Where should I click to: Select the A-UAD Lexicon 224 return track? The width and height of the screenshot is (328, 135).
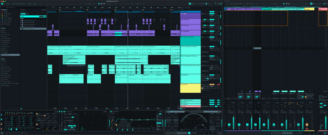190,100
